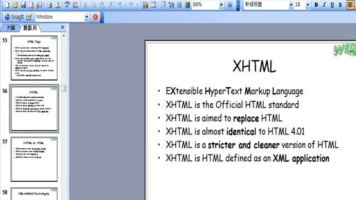Click the SnagIt capture button
Screen dimensions: 356x200
click(14, 17)
